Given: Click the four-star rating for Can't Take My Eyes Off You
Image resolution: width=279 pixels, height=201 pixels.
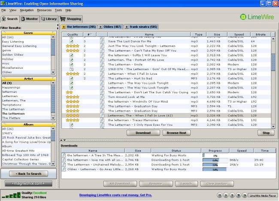Looking at the screenshot, I should click(73, 51).
